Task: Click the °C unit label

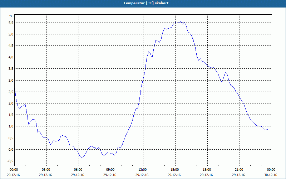Action: (11, 16)
